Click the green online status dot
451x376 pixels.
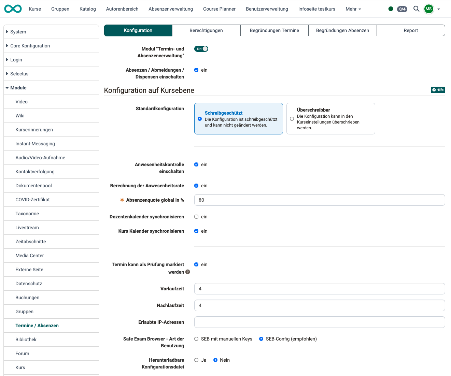(x=391, y=9)
